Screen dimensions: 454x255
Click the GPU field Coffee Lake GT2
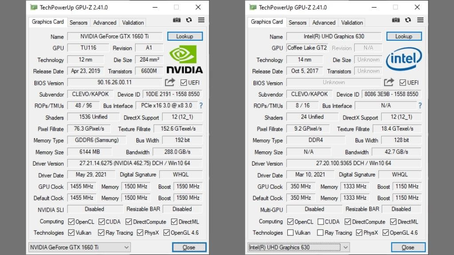(x=307, y=48)
